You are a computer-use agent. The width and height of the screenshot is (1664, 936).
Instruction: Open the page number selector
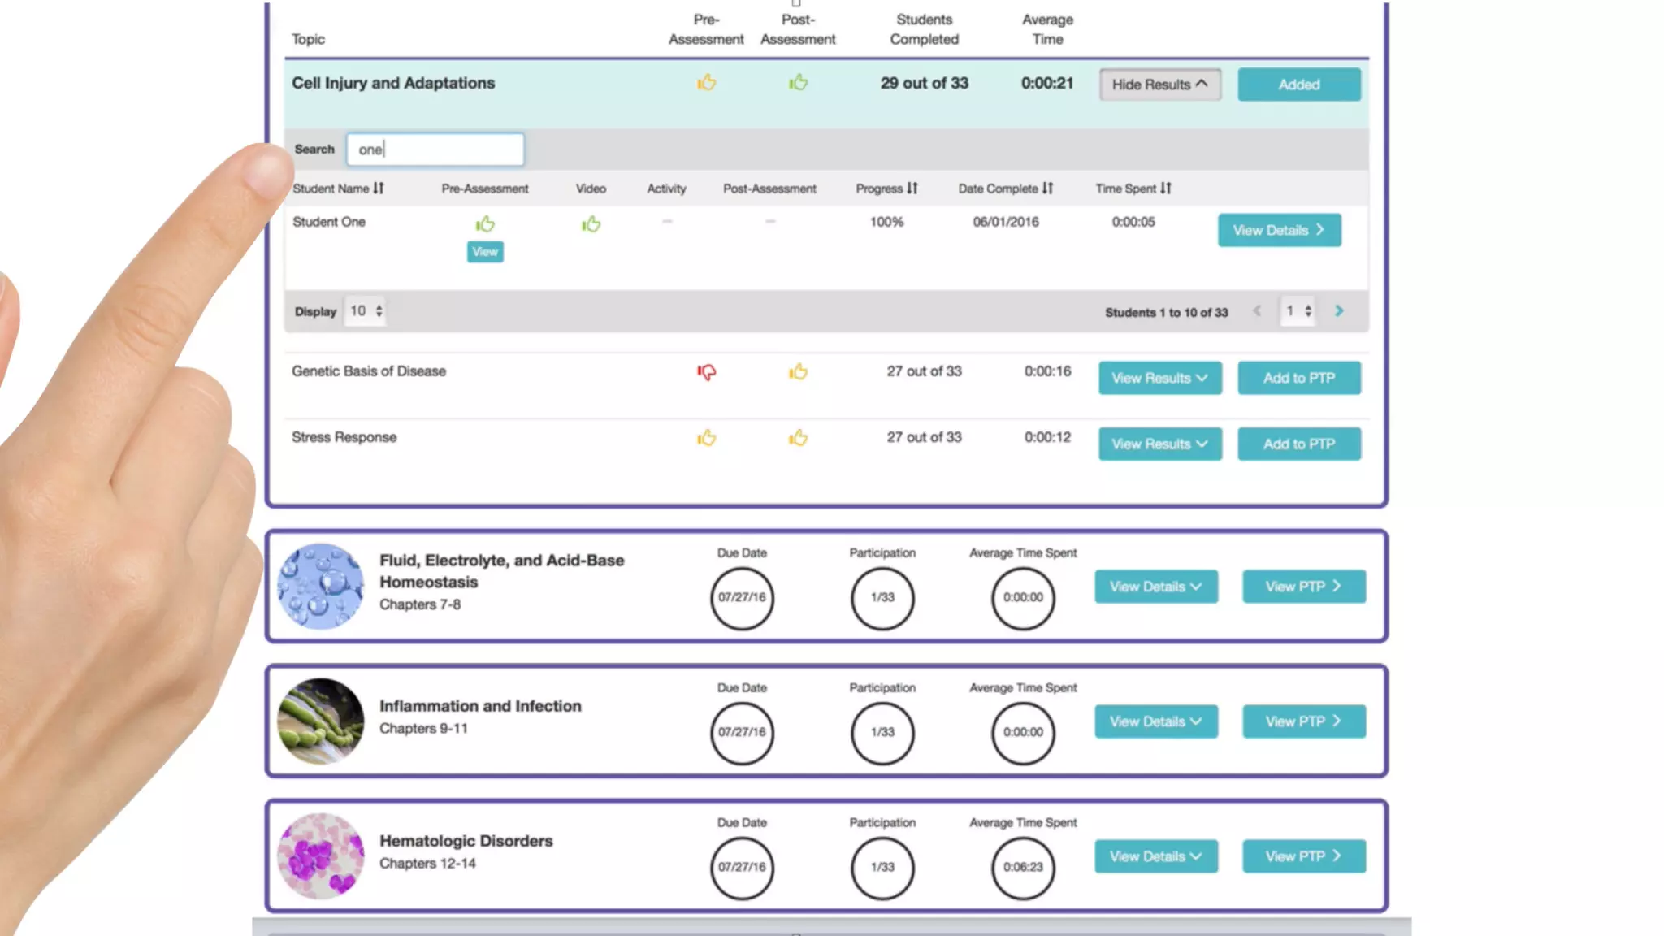[1297, 311]
